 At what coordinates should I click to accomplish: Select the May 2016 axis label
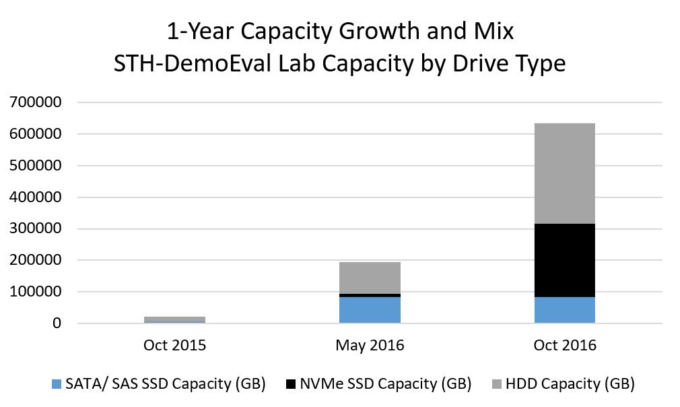tap(370, 346)
